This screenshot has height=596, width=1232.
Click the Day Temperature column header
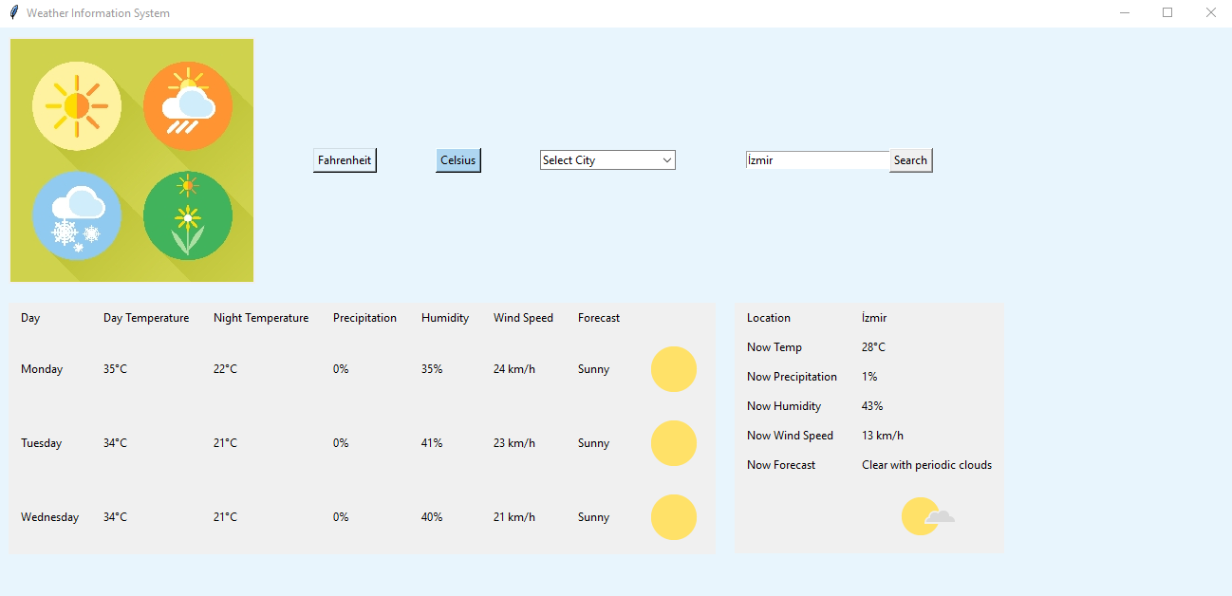(146, 318)
